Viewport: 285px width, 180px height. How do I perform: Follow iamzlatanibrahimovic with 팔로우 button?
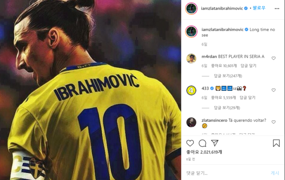pos(259,8)
